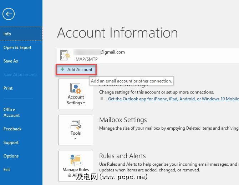The image size is (239, 185).
Task: Click the IMAP account envelope icon
Action: [65, 55]
